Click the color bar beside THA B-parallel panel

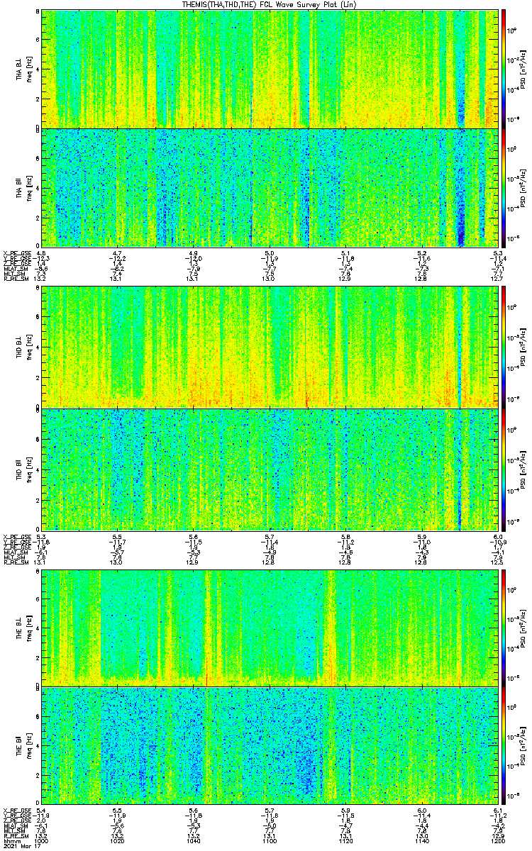pyautogui.click(x=504, y=187)
